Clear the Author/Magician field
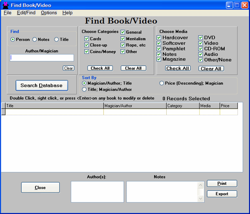 coord(68,68)
